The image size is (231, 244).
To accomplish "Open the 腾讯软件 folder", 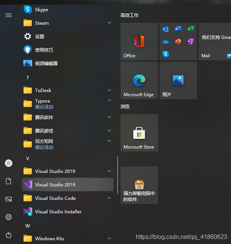I will (x=68, y=118).
